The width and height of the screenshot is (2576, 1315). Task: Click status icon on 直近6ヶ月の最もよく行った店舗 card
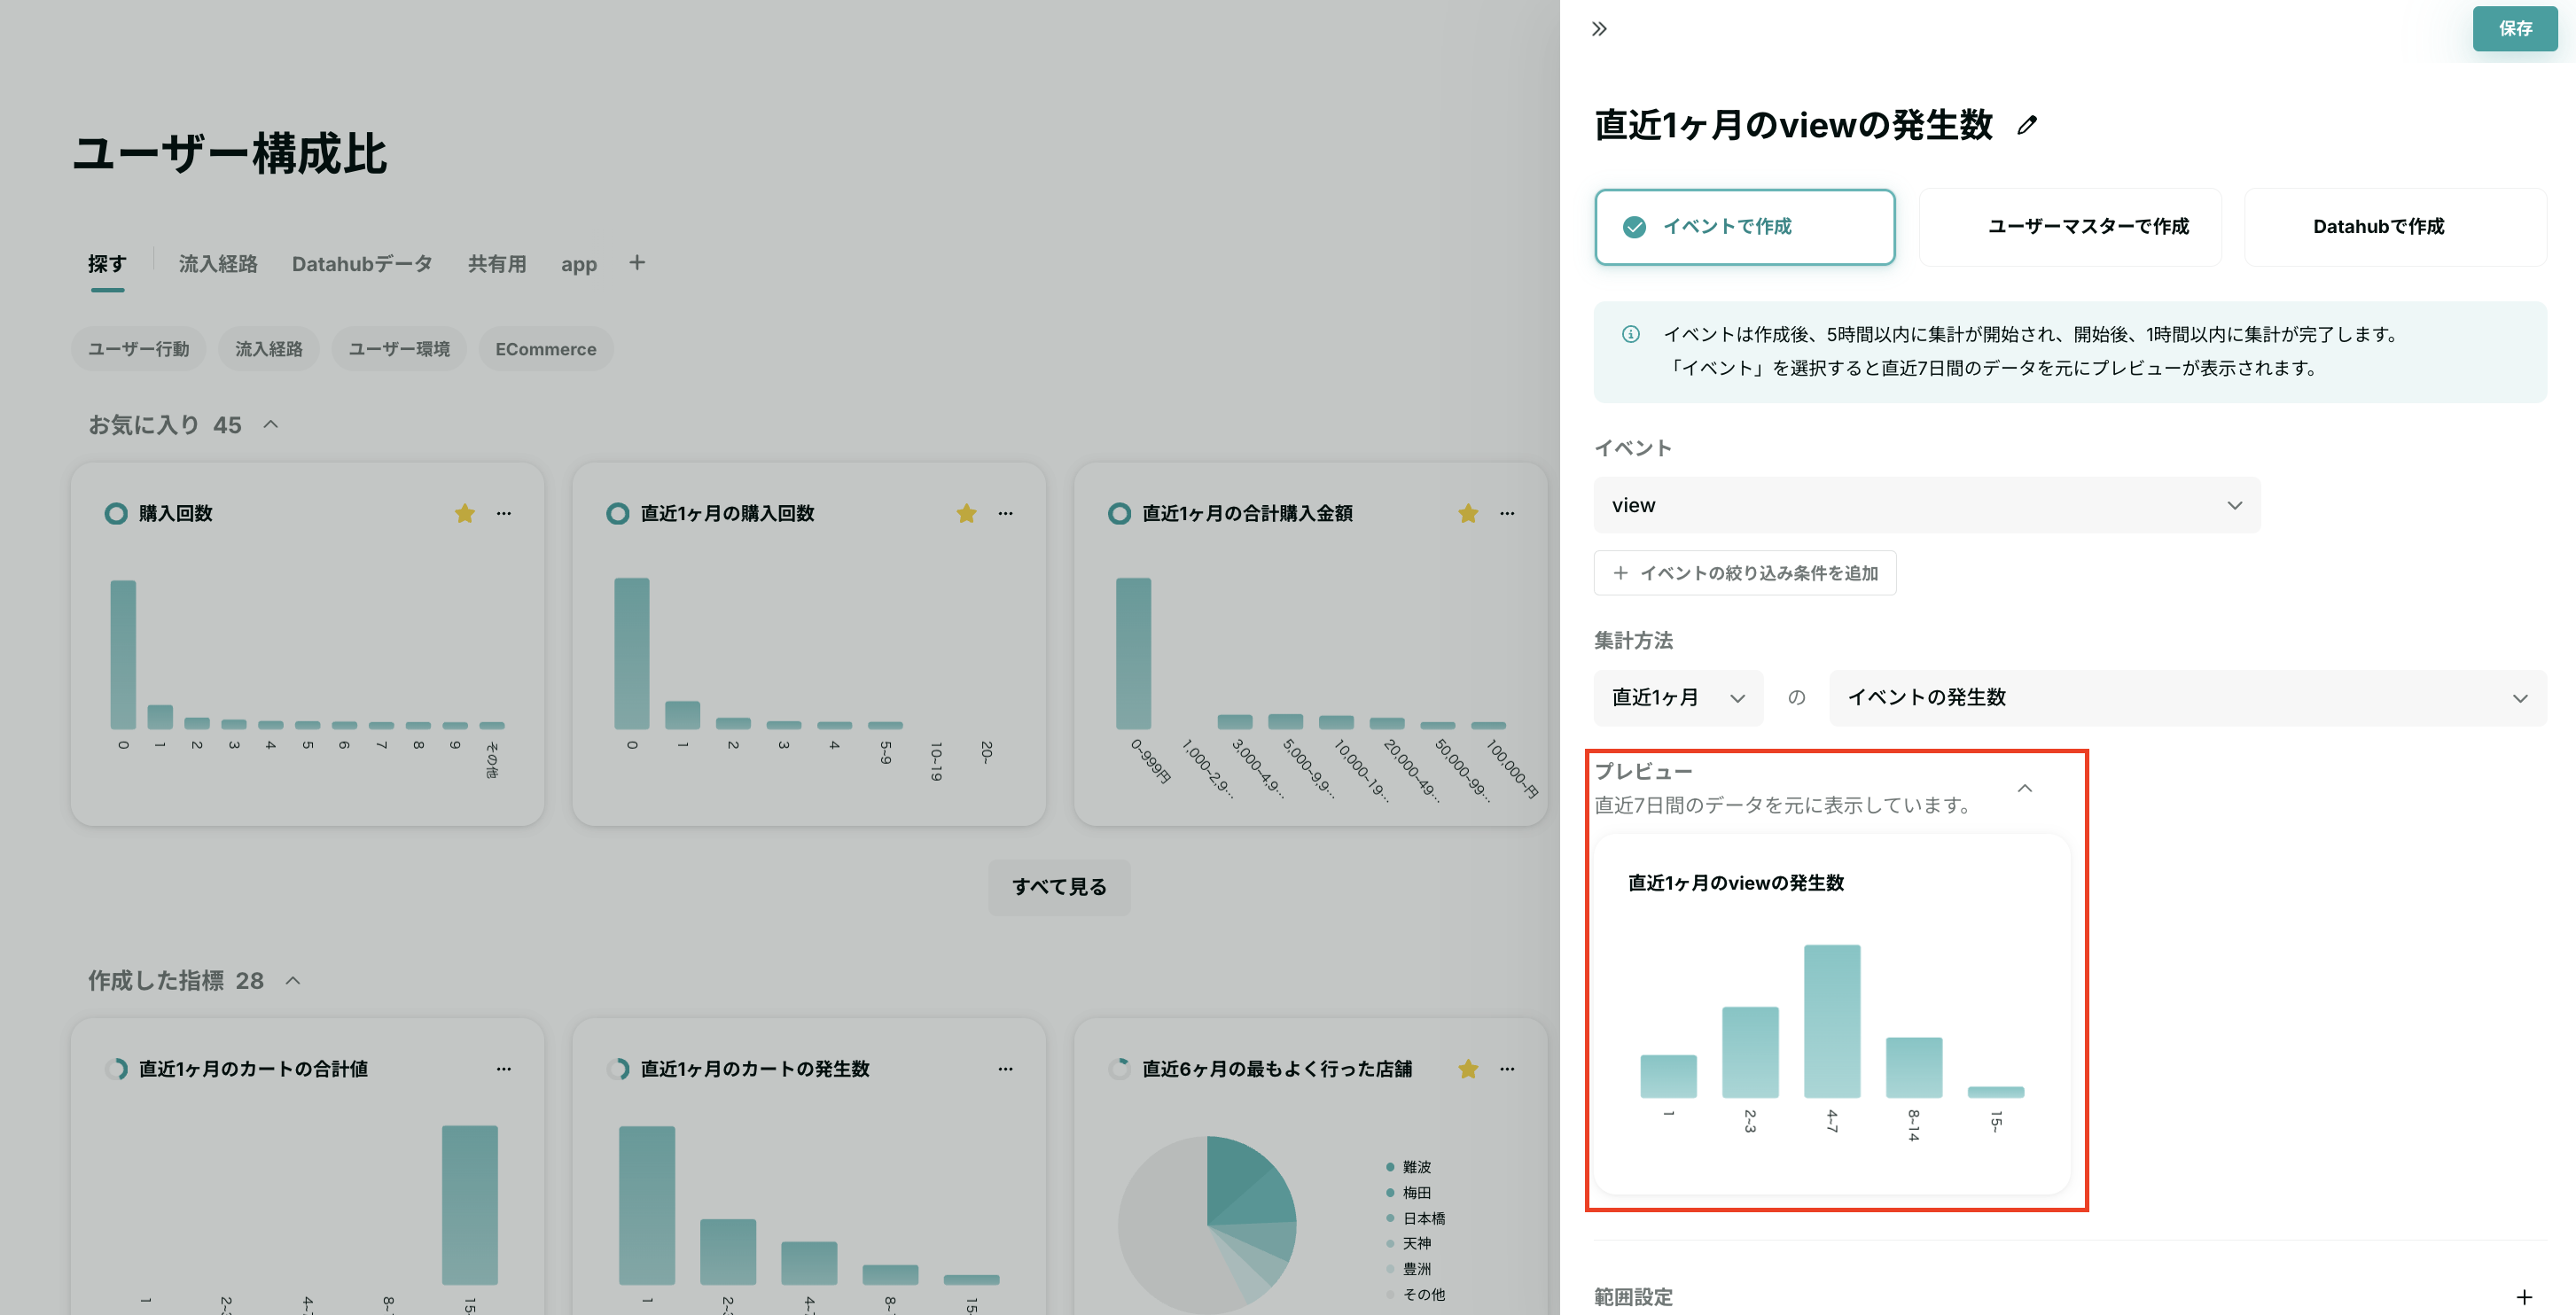coord(1120,1069)
